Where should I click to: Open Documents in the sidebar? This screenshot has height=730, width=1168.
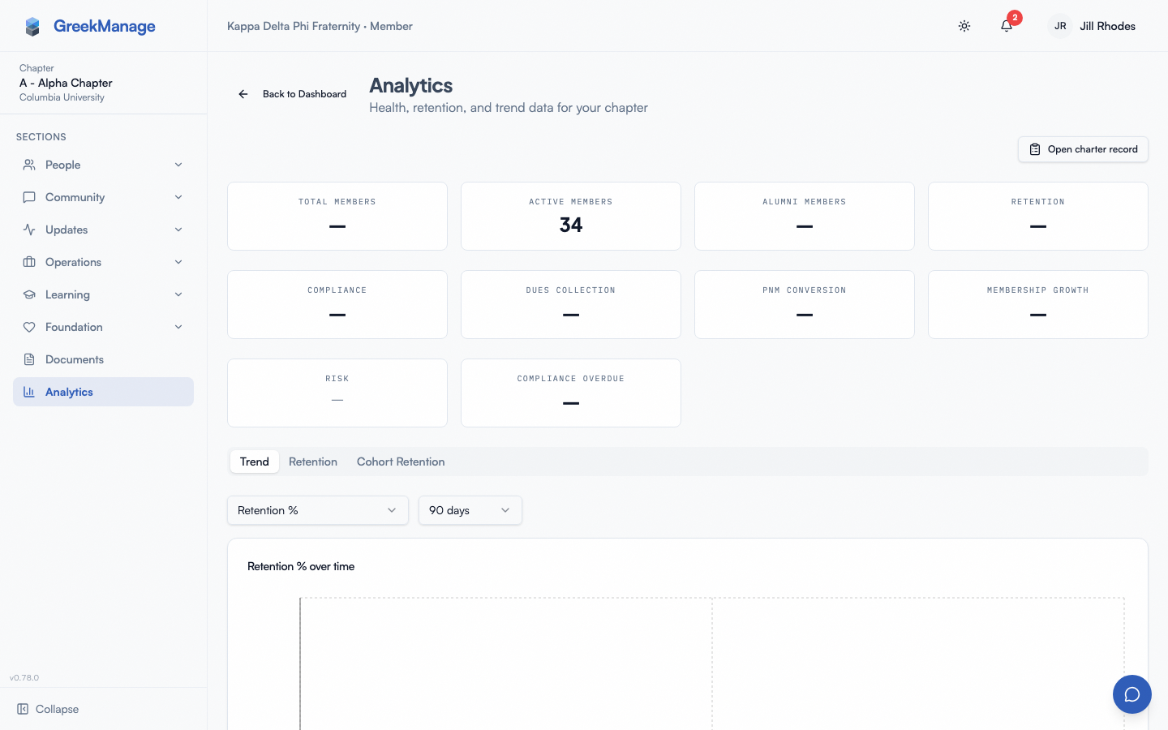click(x=103, y=359)
